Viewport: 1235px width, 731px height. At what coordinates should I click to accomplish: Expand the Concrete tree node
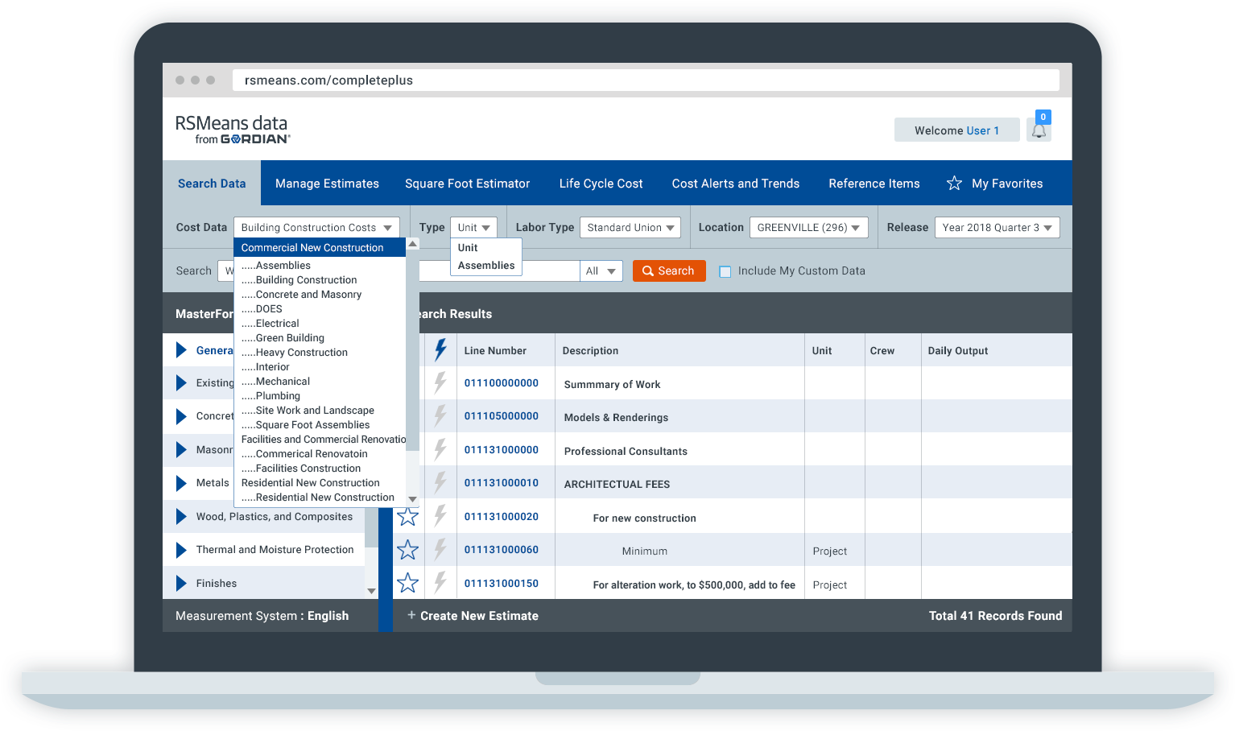pyautogui.click(x=181, y=416)
